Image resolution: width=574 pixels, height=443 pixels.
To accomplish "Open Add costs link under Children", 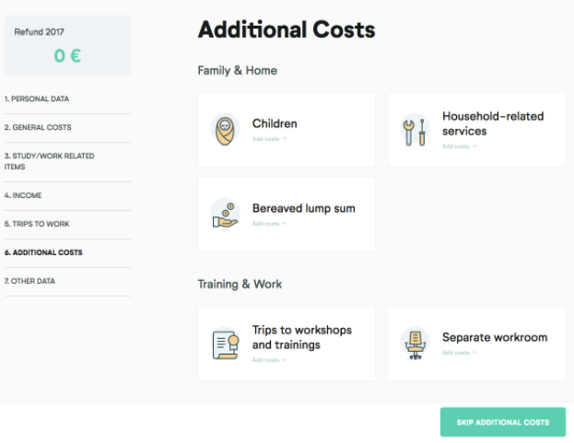I will click(x=269, y=139).
